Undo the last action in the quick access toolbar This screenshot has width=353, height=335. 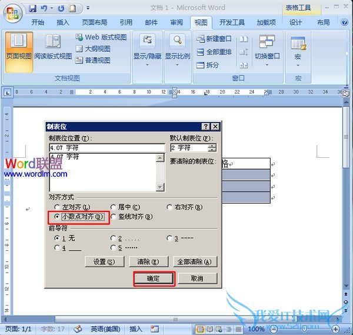click(x=44, y=9)
